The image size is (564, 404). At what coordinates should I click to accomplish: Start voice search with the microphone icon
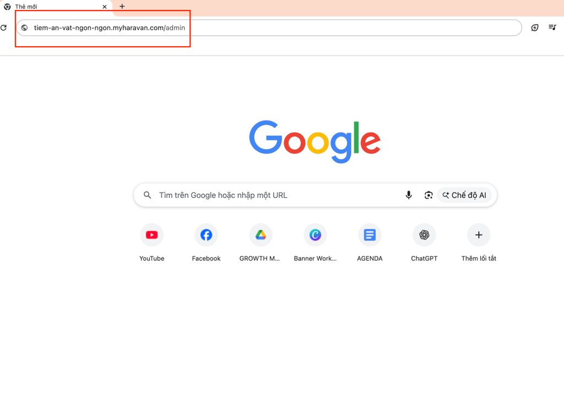click(x=409, y=195)
